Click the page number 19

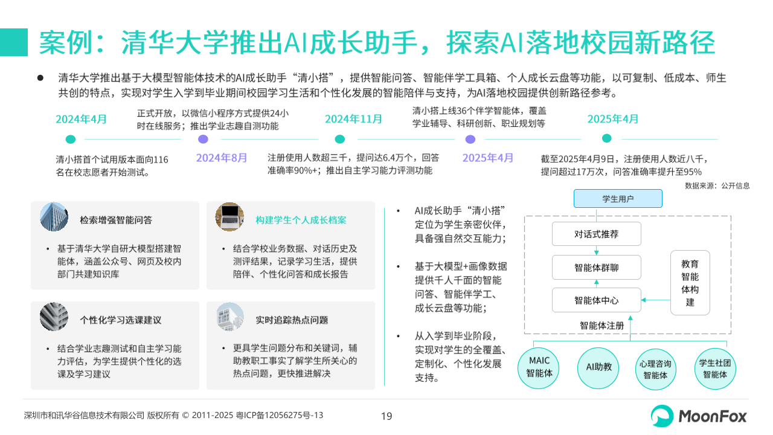tap(386, 416)
